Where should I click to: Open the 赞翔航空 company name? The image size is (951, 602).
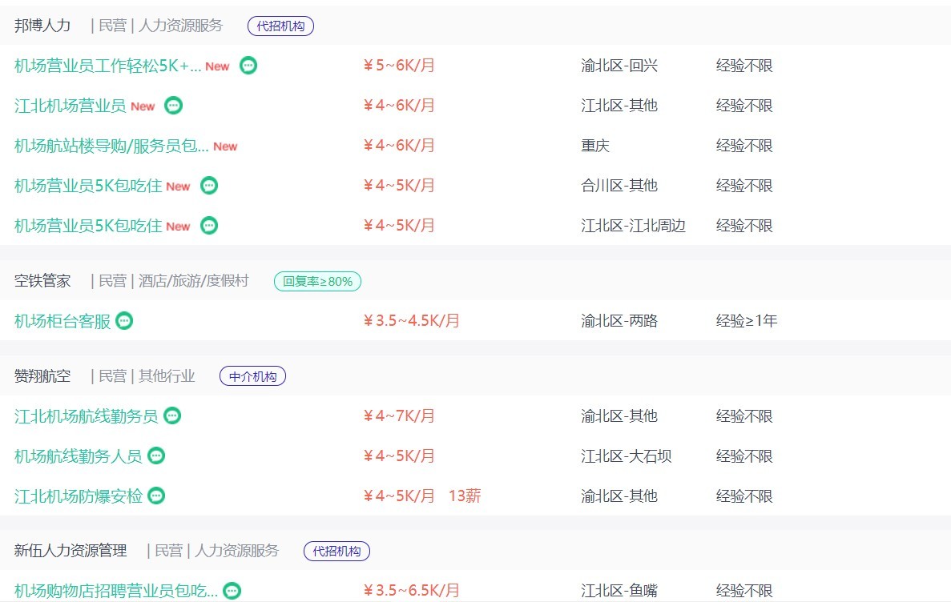(42, 376)
